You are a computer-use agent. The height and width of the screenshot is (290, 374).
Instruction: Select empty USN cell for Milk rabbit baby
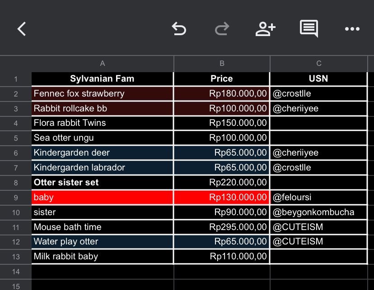318,257
